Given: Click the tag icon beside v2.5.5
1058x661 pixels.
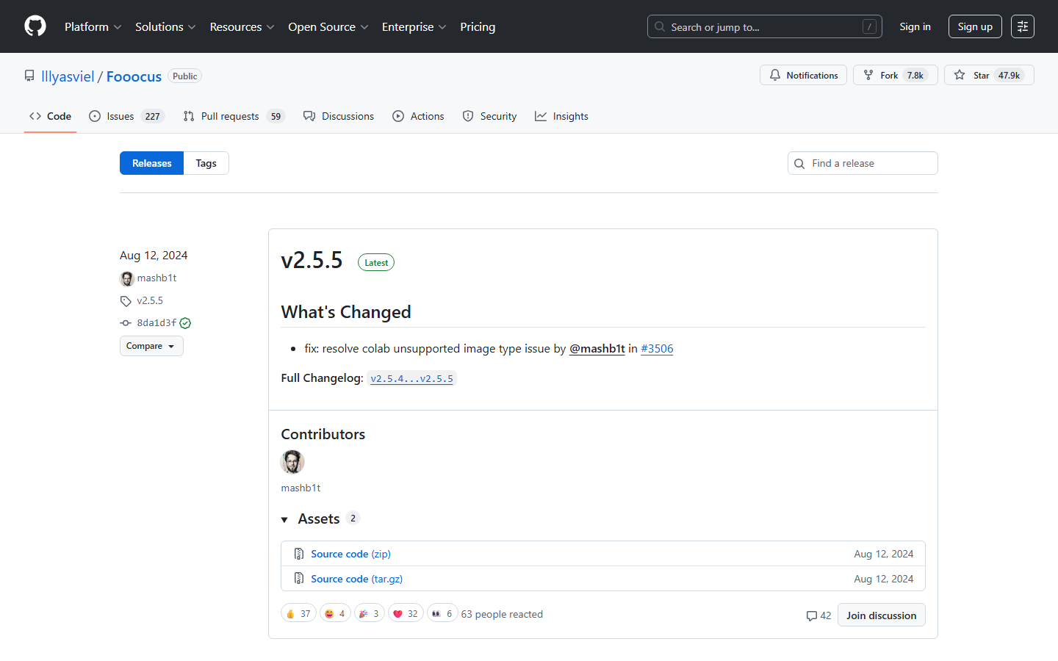Looking at the screenshot, I should tap(126, 300).
